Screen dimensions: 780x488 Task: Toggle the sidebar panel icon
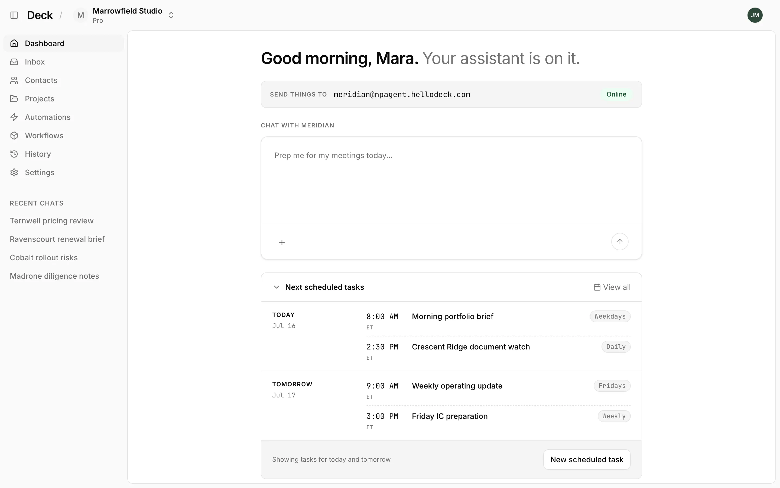pos(14,15)
